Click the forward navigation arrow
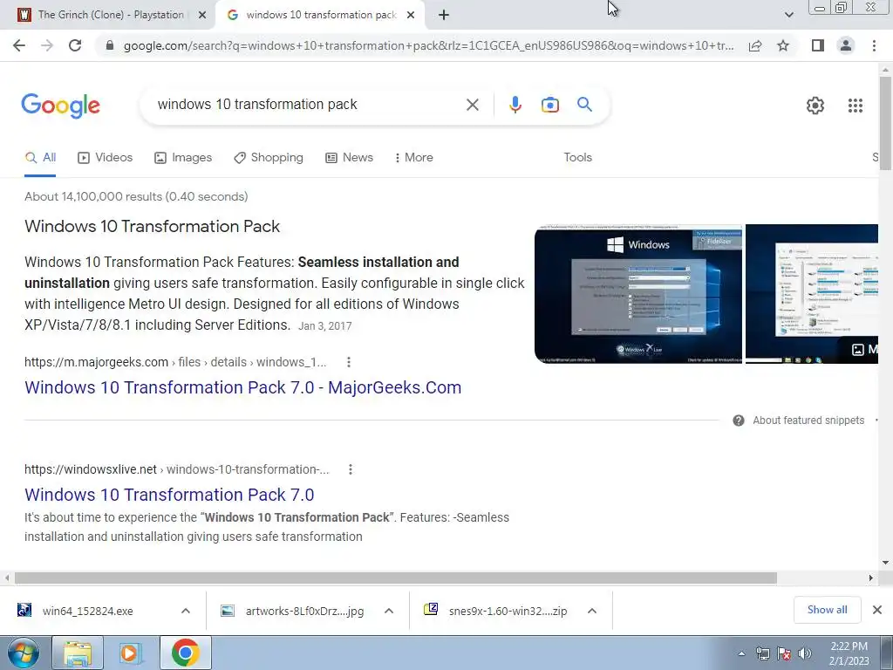The height and width of the screenshot is (670, 893). pos(47,45)
